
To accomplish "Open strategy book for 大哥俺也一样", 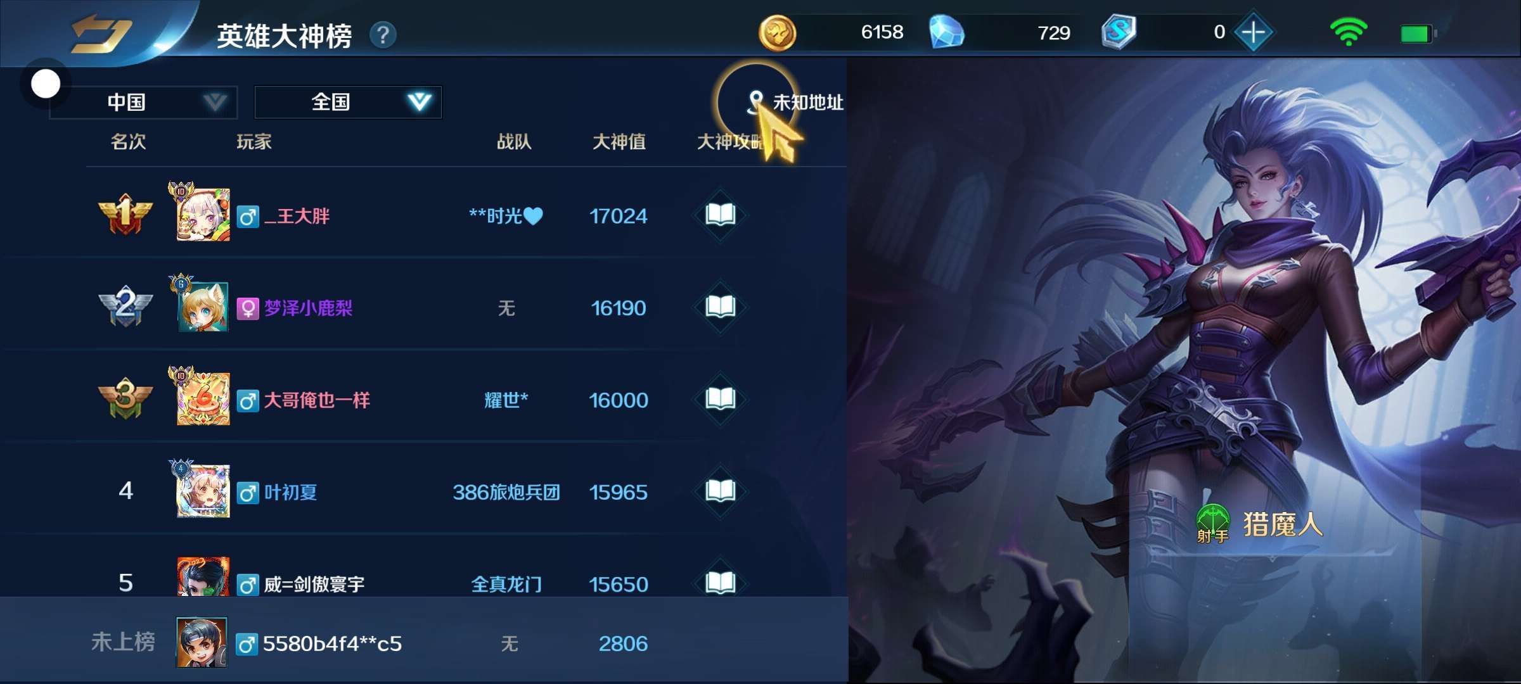I will 720,399.
